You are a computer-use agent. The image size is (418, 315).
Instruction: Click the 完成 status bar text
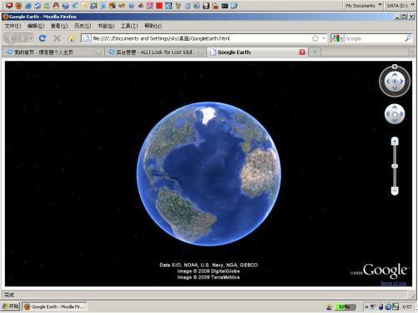9,295
